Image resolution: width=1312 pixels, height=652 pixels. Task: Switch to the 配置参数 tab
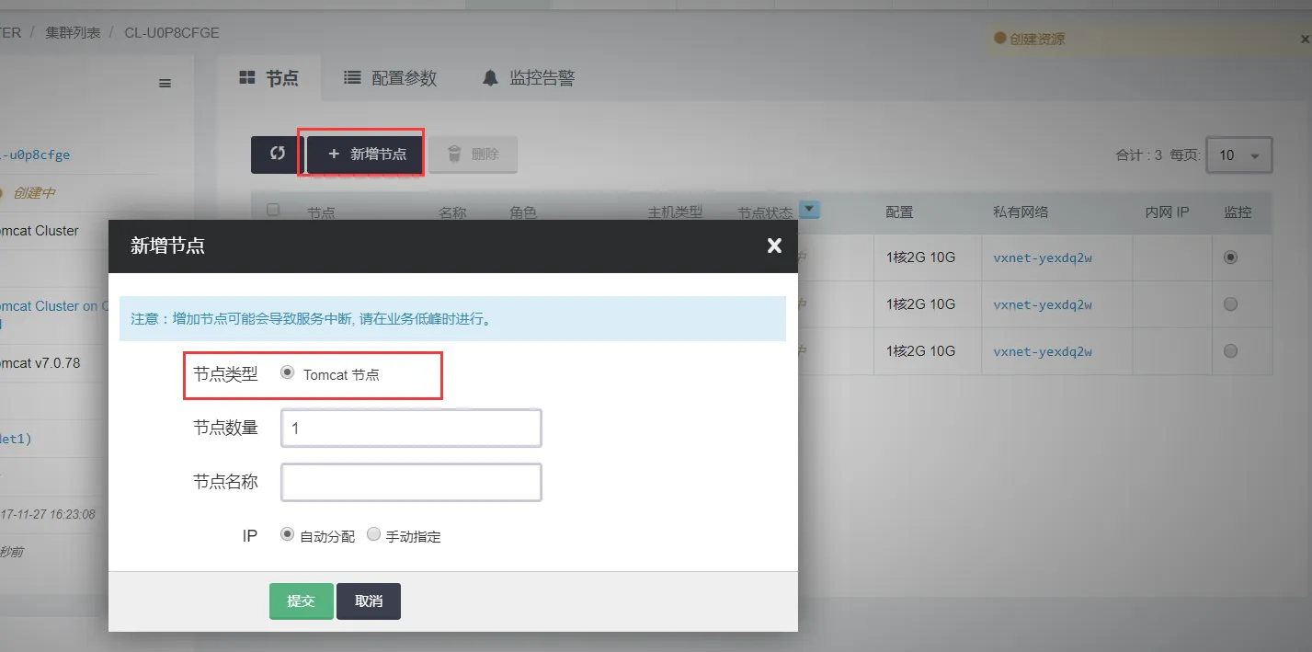pos(390,78)
